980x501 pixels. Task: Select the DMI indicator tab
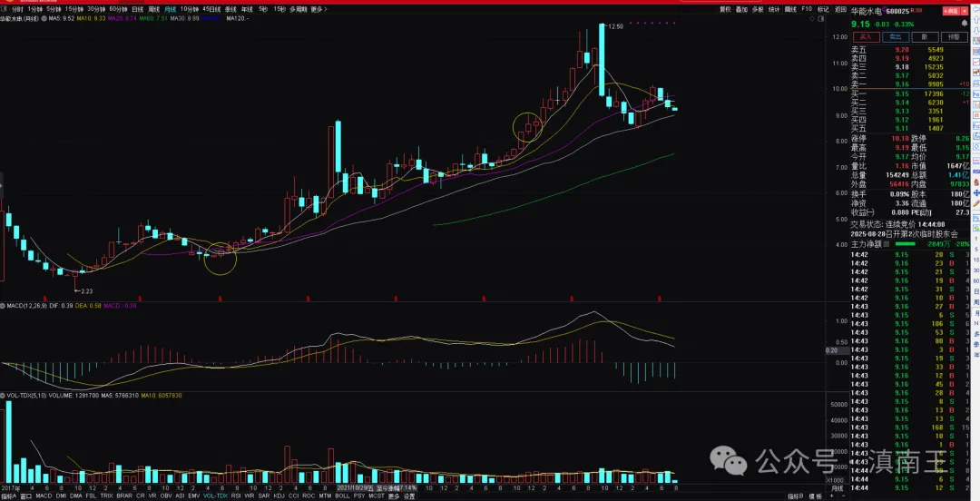[x=62, y=496]
